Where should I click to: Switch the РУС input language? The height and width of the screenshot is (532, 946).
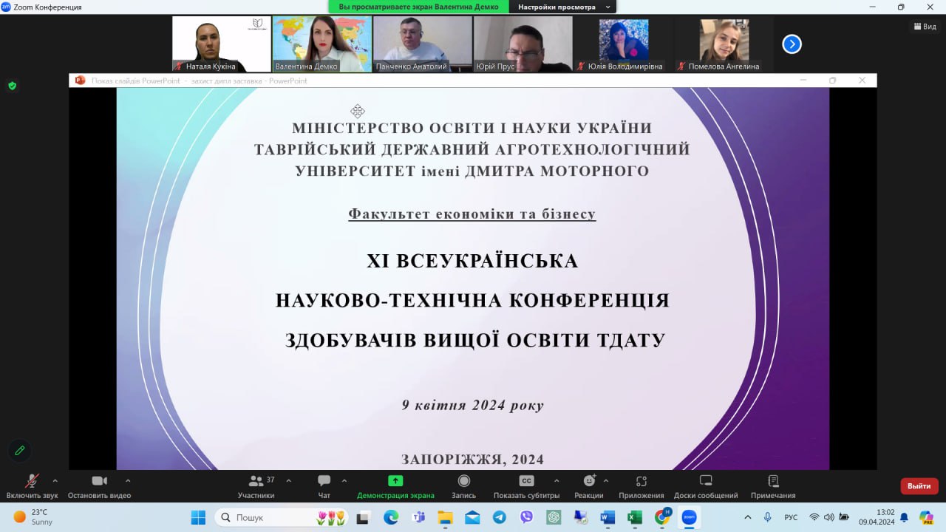coord(791,517)
